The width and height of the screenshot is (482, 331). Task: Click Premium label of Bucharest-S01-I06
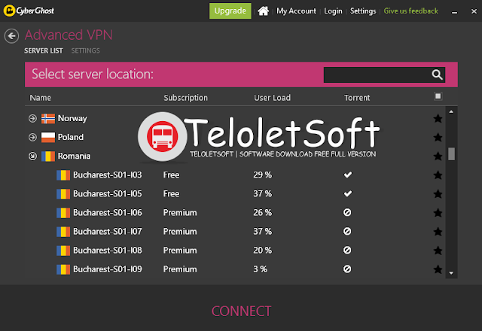tap(180, 212)
